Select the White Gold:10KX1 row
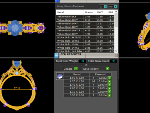Viewport: 150px width, 113px height. click(85, 41)
